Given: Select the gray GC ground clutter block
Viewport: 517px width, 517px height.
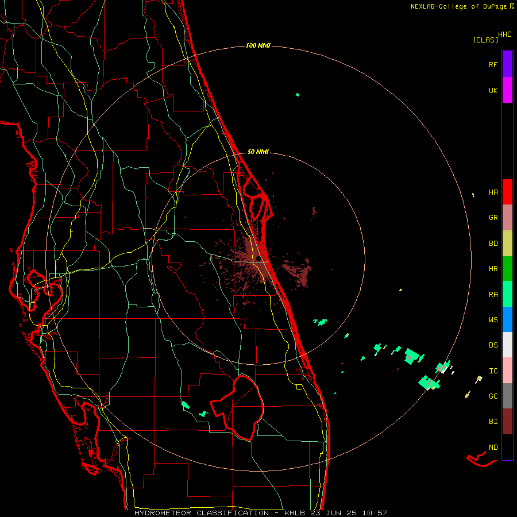Looking at the screenshot, I should tap(507, 396).
